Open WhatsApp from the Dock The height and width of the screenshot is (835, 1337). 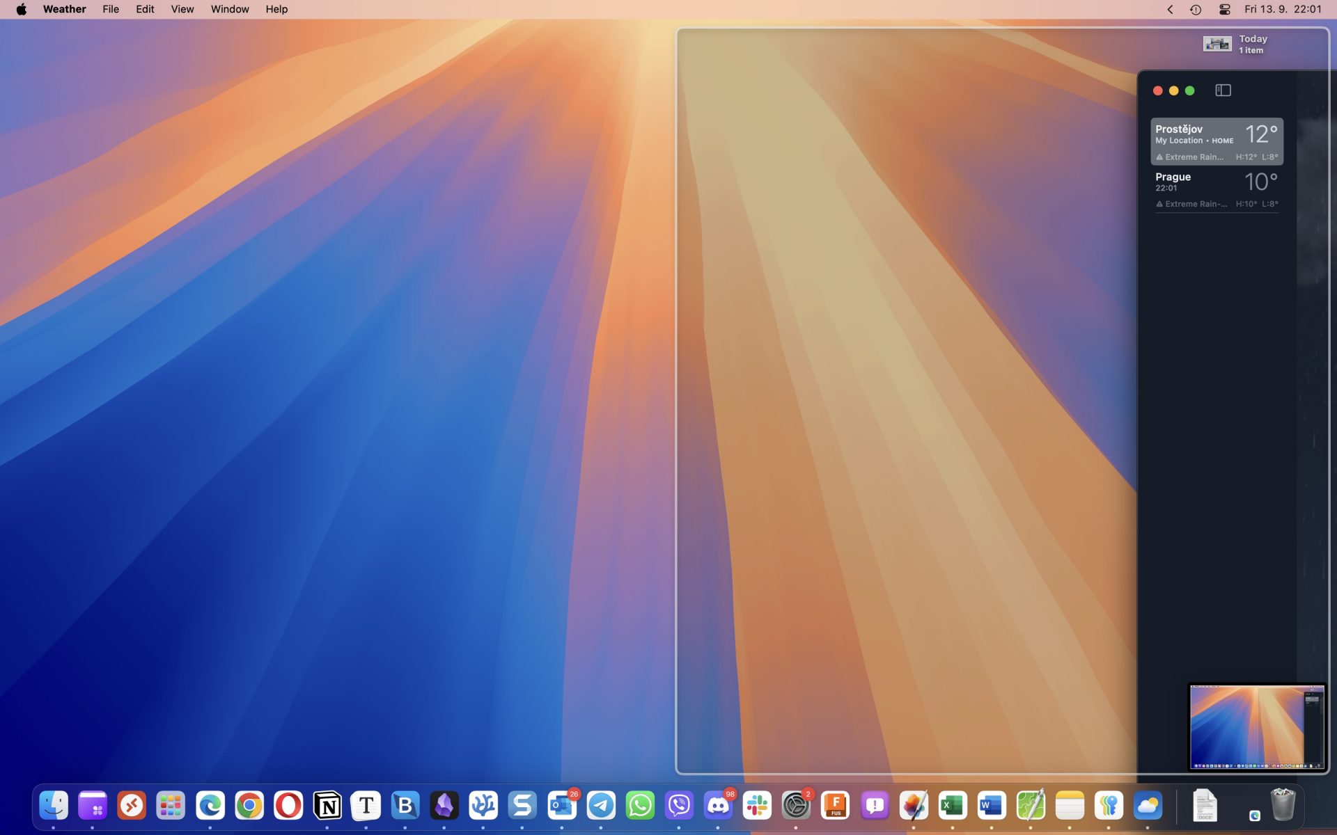tap(641, 806)
